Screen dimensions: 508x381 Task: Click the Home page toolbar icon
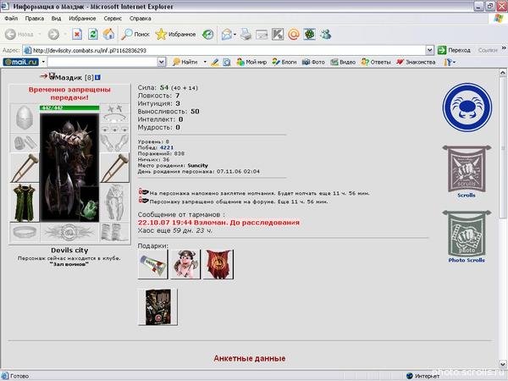(x=108, y=35)
